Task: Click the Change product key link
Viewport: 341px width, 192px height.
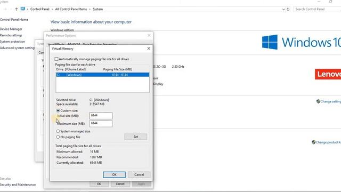Action: 326,142
